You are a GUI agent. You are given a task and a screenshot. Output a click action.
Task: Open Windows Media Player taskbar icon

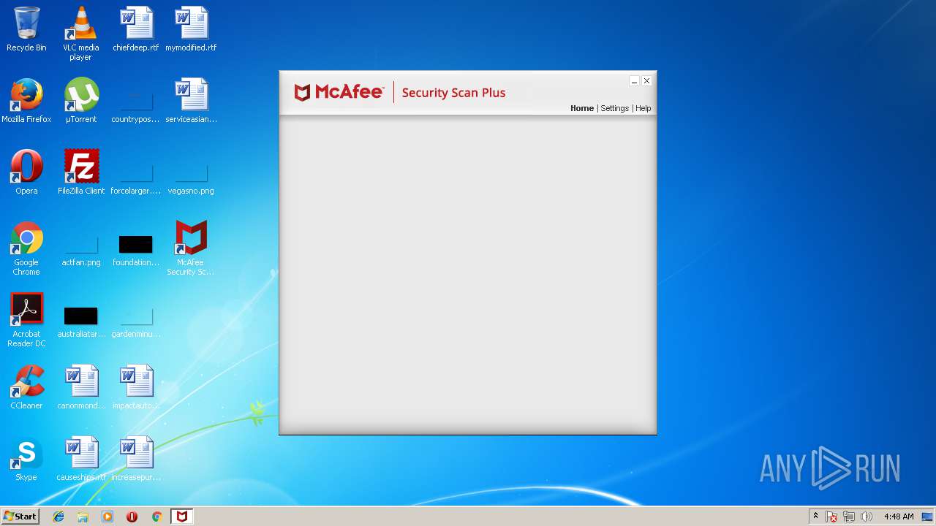tap(107, 517)
